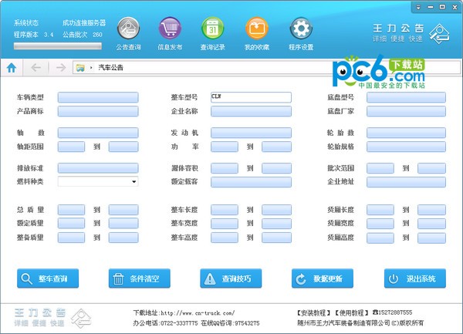The image size is (463, 334).
Task: Open 公告查询 from the top toolbar
Action: pyautogui.click(x=128, y=30)
